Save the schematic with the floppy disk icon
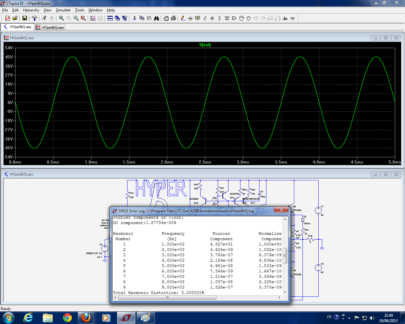This screenshot has height=324, width=405. coord(25,18)
